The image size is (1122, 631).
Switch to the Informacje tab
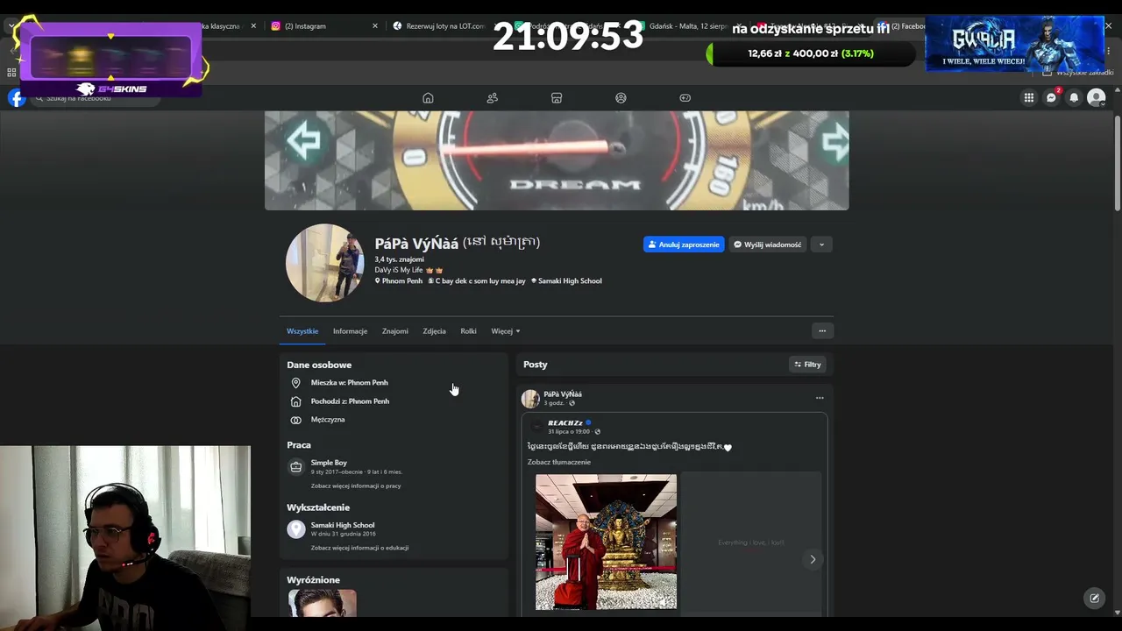(350, 331)
